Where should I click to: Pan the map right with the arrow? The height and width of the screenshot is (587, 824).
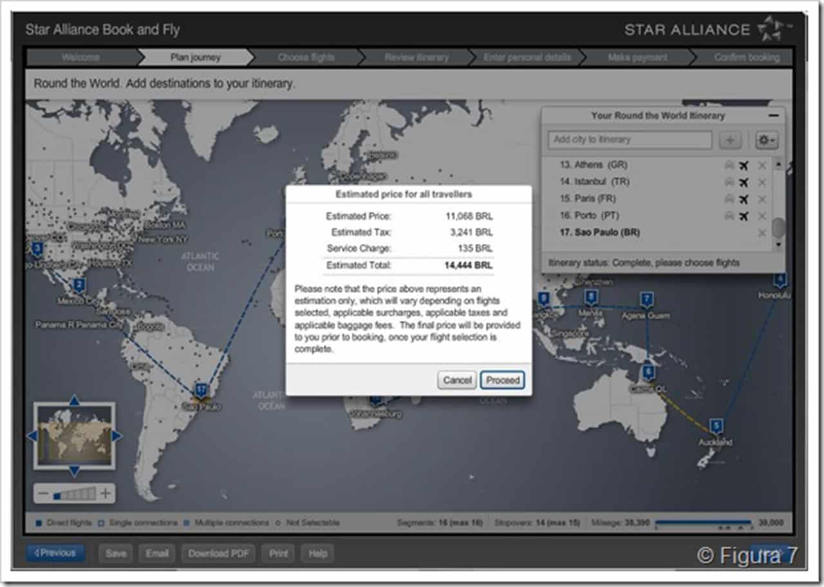coord(117,436)
